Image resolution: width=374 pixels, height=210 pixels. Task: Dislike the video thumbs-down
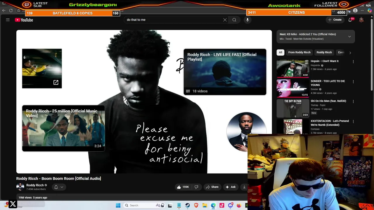196,187
